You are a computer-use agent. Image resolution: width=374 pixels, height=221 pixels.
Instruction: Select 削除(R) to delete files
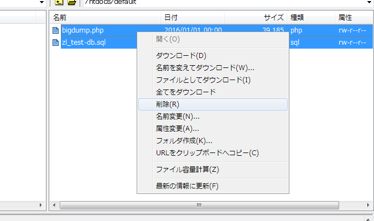(x=168, y=104)
